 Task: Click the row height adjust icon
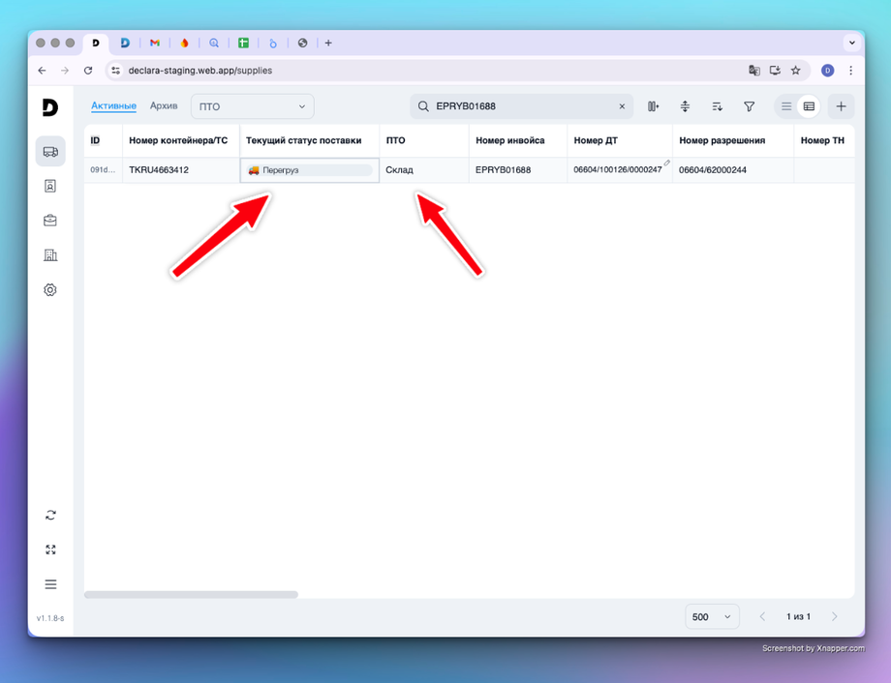pos(685,106)
